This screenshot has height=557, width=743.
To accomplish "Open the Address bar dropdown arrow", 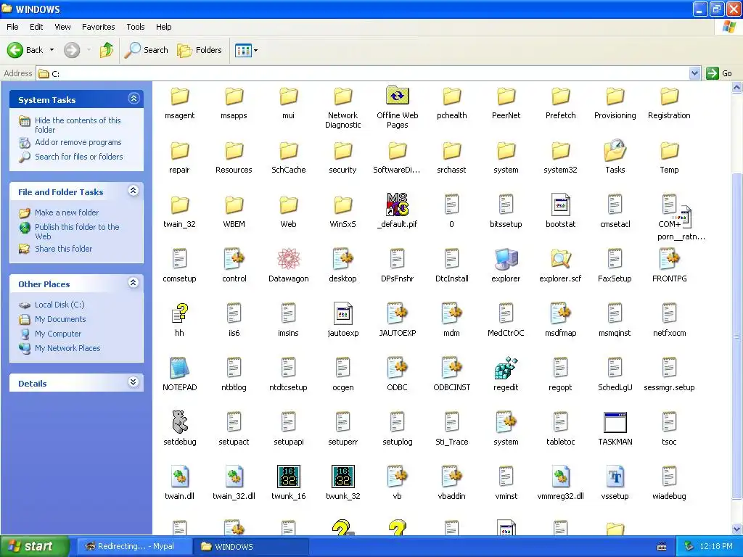I will (x=694, y=73).
